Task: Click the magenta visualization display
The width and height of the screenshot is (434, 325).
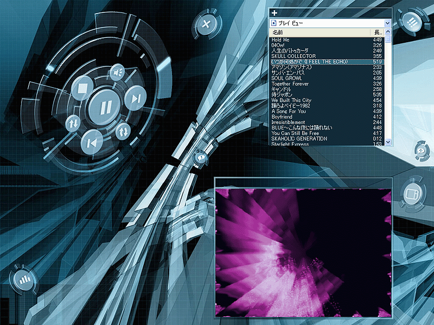Action: [303, 253]
